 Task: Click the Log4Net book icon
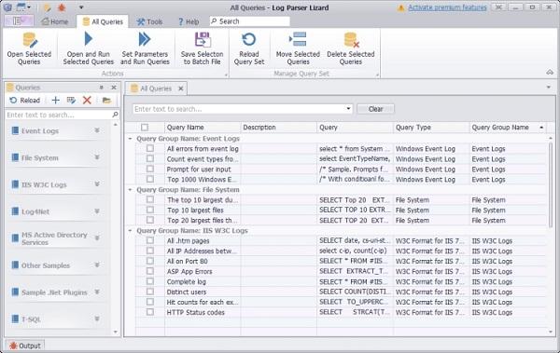[15, 211]
